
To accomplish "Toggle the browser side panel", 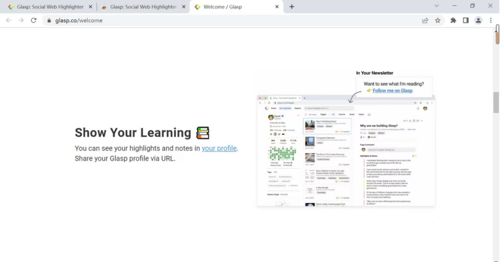I will pos(466,20).
